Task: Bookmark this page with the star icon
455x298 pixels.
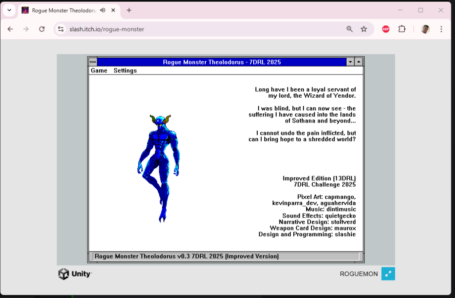Action: point(364,29)
